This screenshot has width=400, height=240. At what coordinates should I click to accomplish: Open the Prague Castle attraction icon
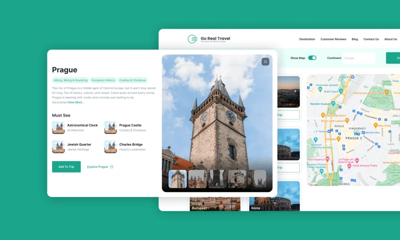(x=110, y=127)
